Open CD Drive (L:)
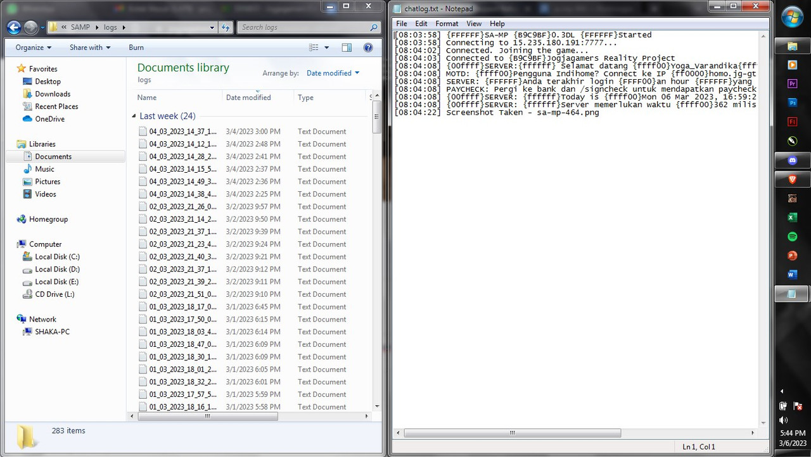 pos(54,294)
